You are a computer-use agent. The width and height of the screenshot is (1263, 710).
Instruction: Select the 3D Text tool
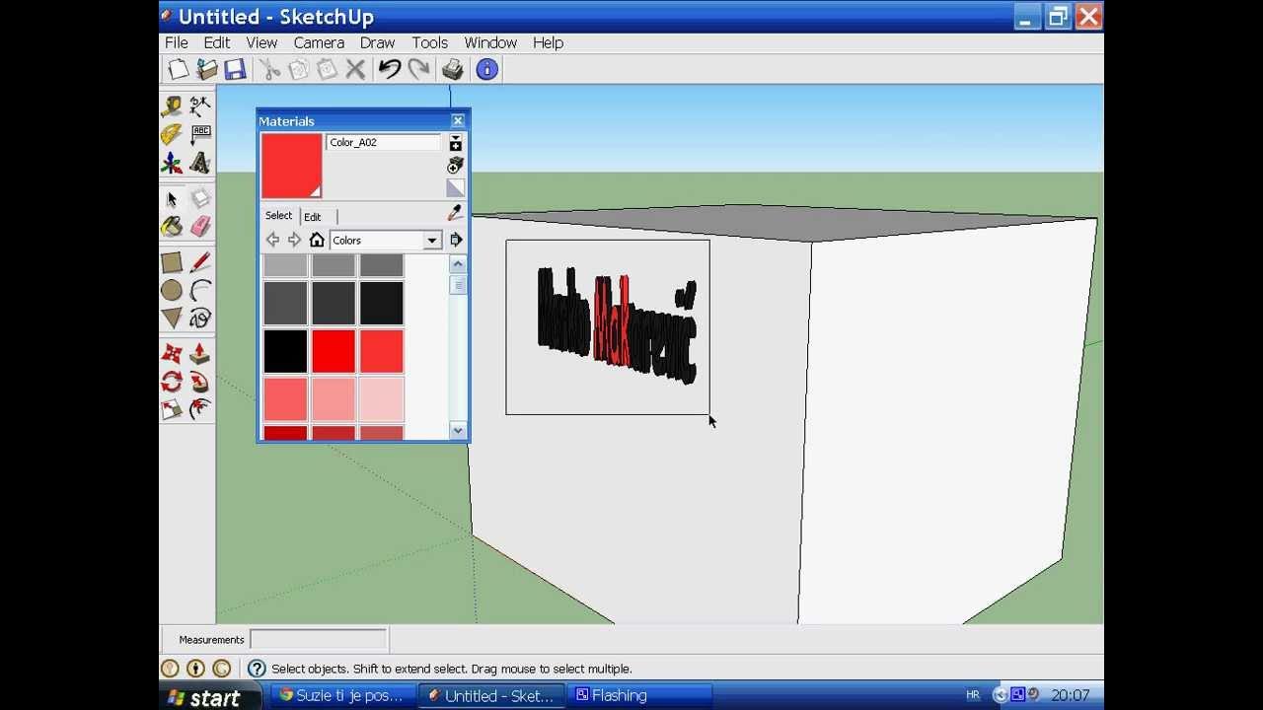click(x=200, y=163)
